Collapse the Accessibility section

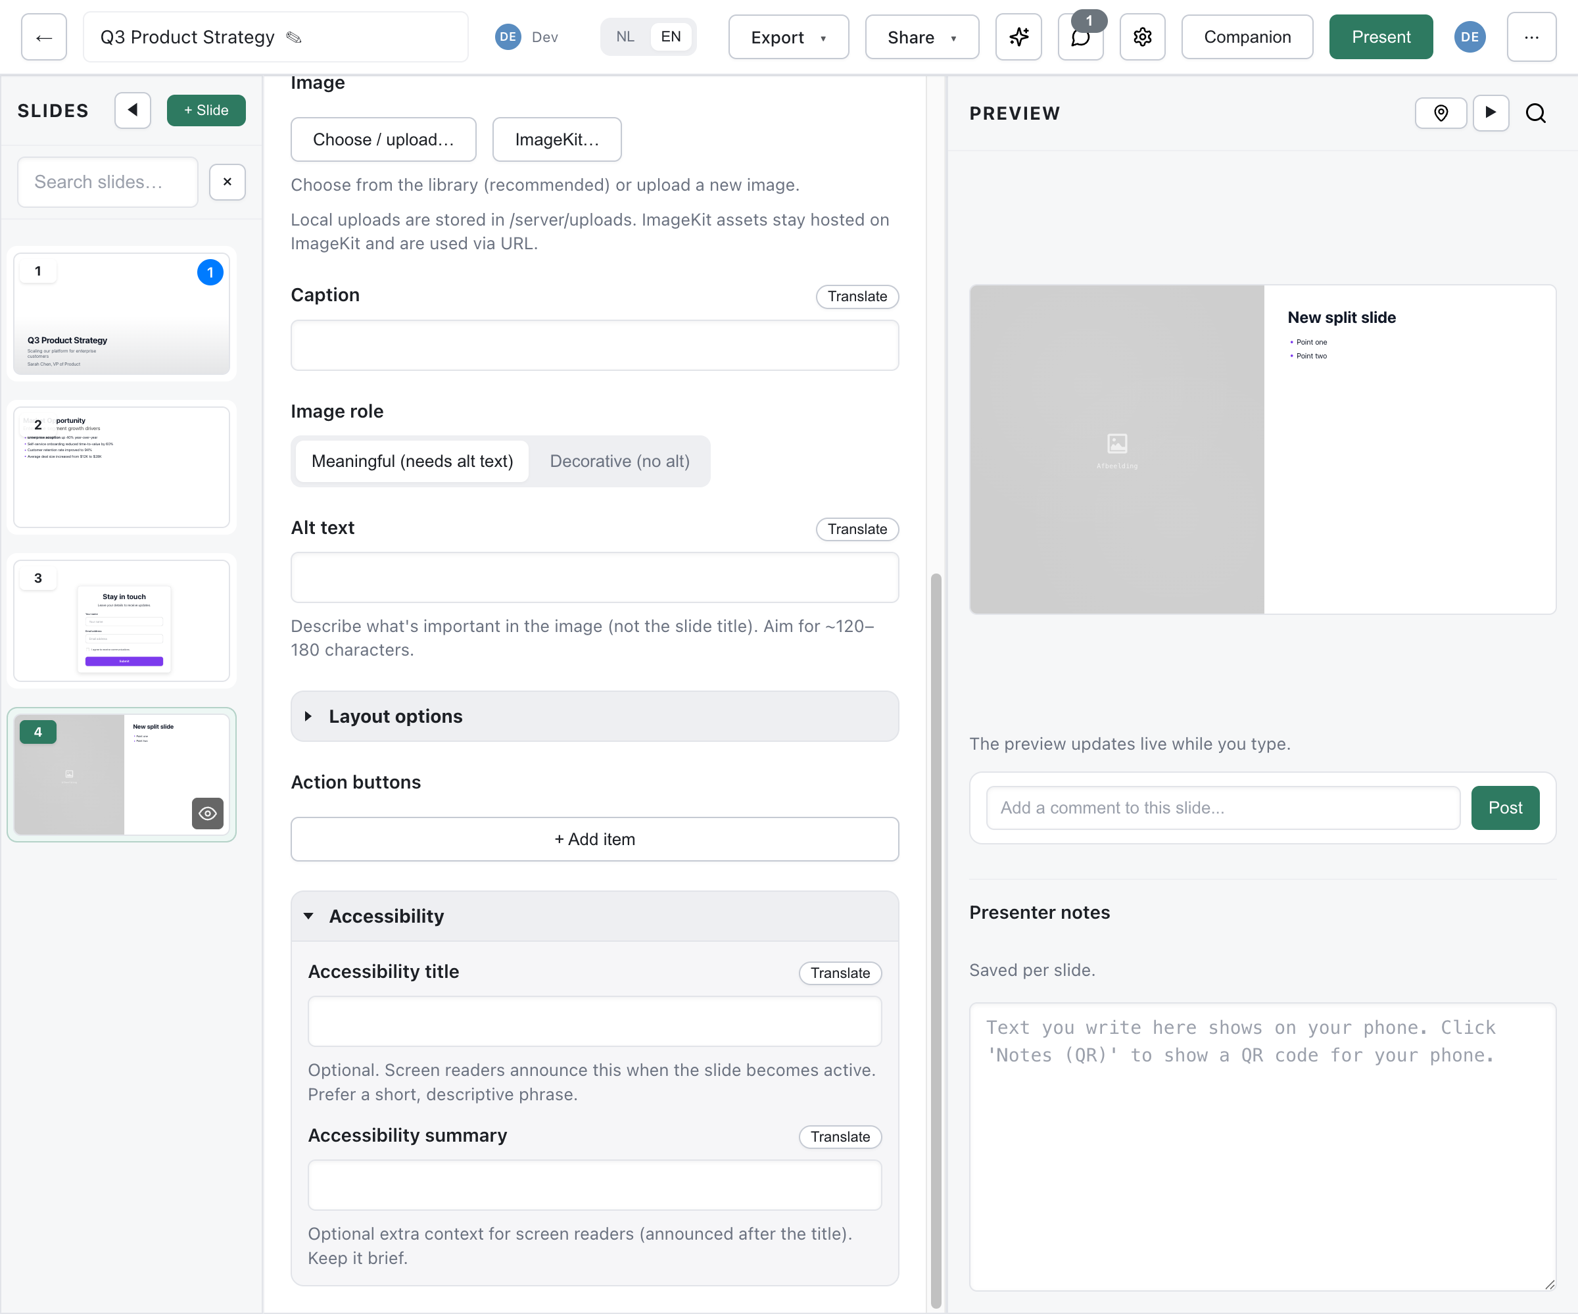click(594, 915)
